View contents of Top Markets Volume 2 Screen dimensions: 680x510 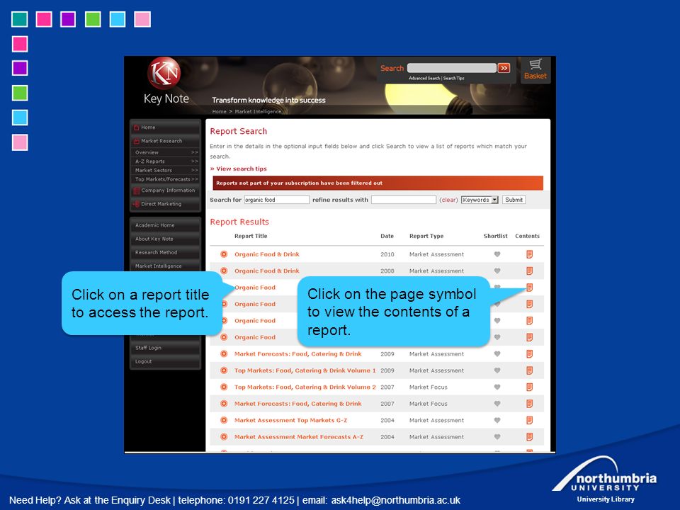[530, 387]
